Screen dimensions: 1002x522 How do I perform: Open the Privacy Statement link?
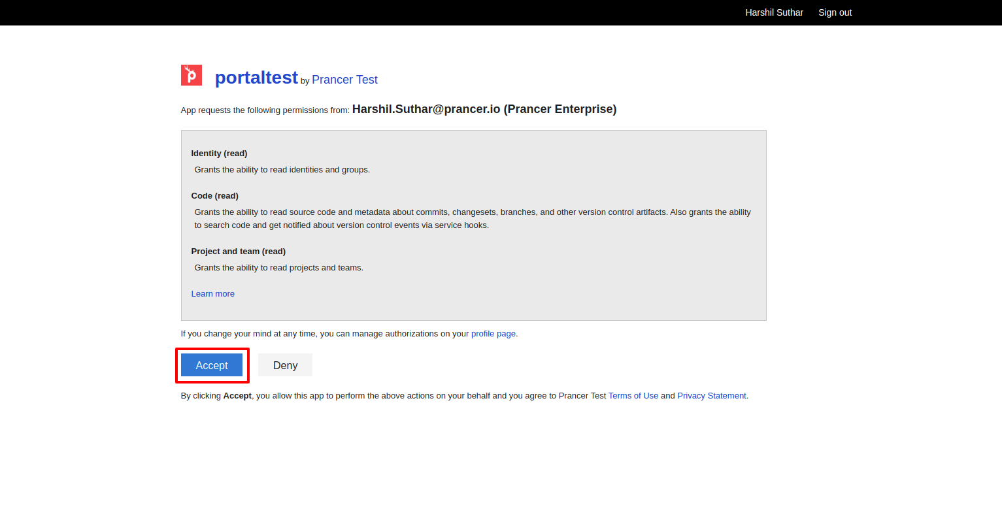pos(712,396)
